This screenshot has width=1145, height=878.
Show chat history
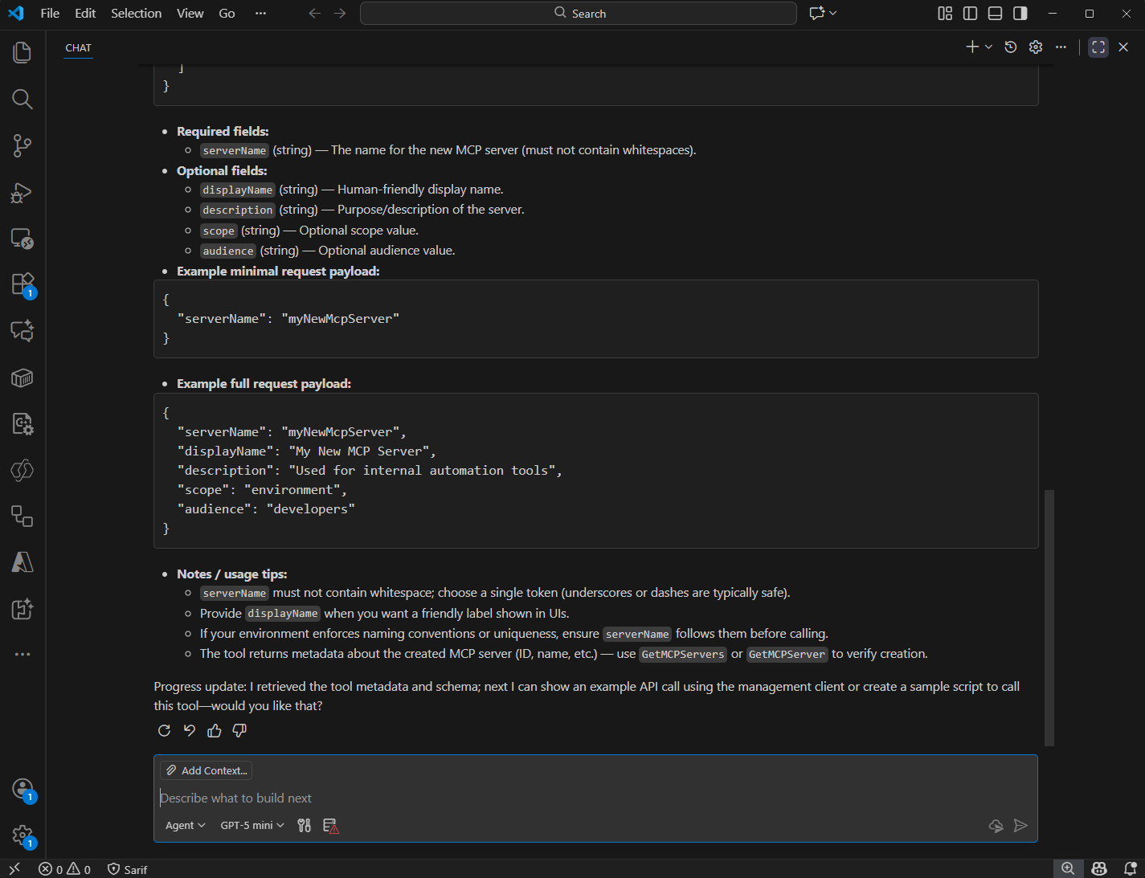tap(1011, 47)
